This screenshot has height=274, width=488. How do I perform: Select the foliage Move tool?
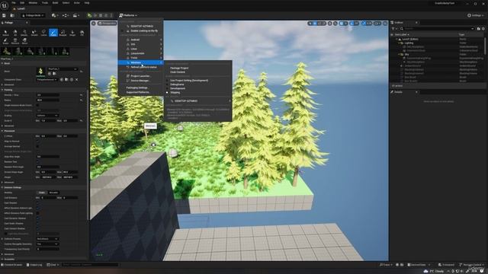[24, 41]
